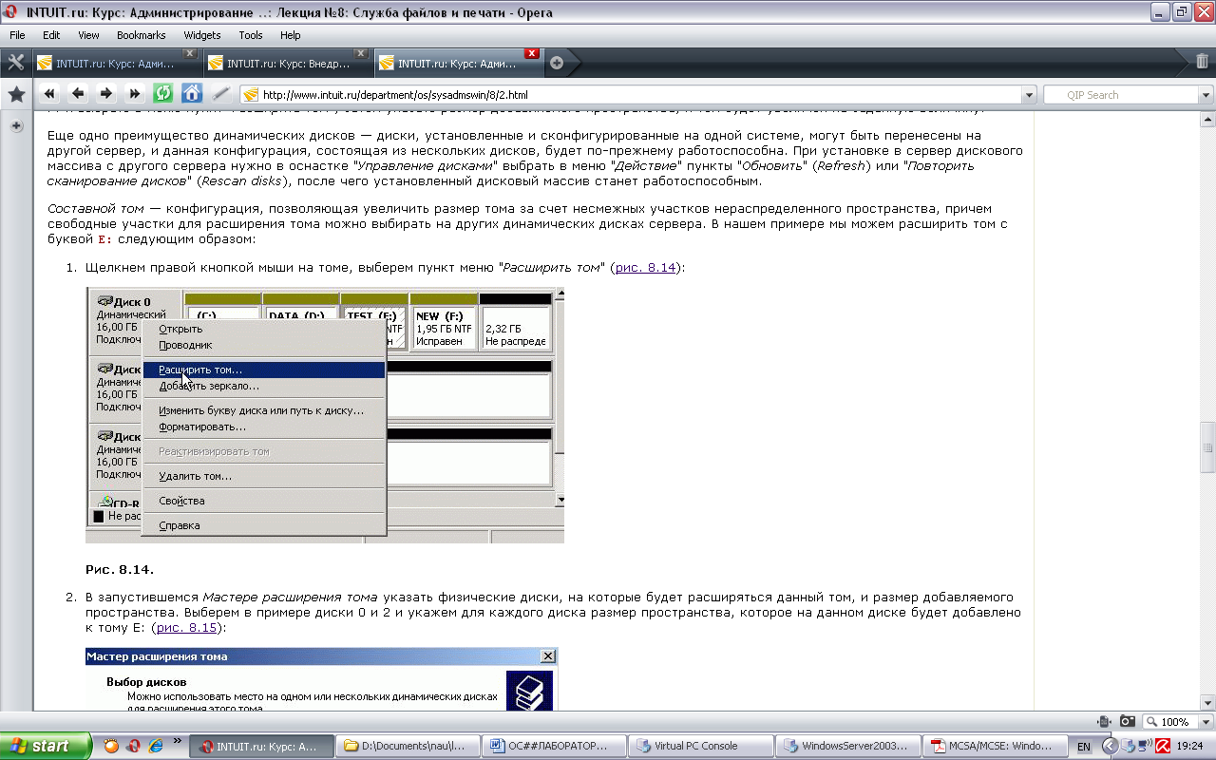1216x760 pixels.
Task: Go to the Home page icon
Action: pos(192,94)
